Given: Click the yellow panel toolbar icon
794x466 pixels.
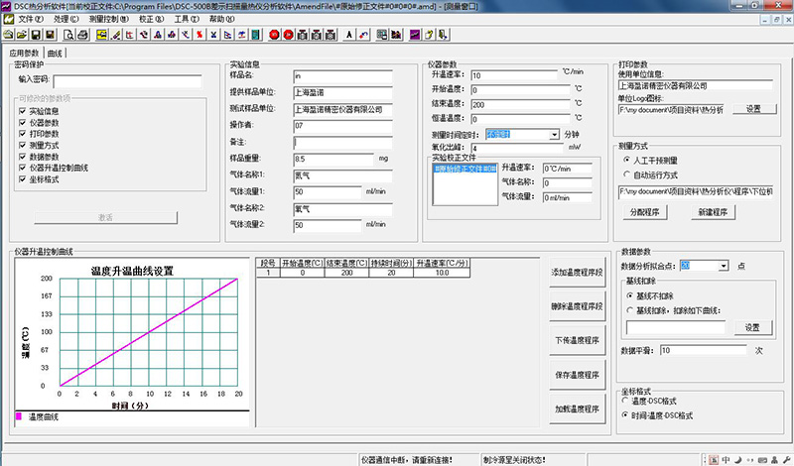Looking at the screenshot, I should [102, 35].
